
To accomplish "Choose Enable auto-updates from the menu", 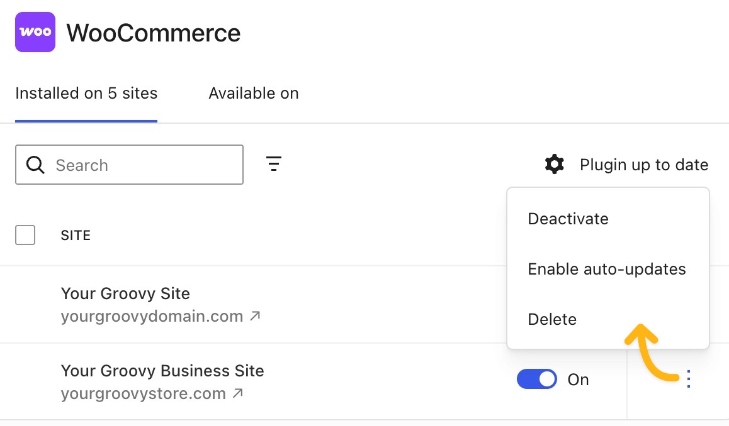I will point(607,269).
